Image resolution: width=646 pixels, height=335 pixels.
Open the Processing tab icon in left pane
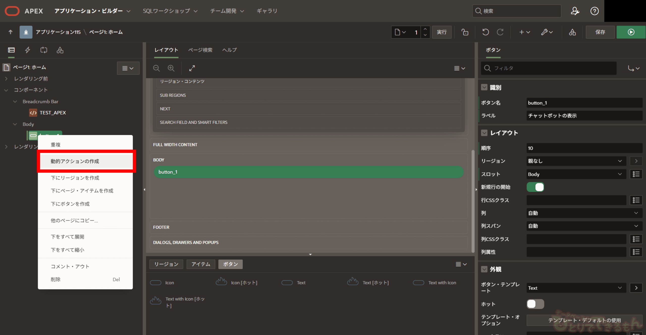[44, 50]
